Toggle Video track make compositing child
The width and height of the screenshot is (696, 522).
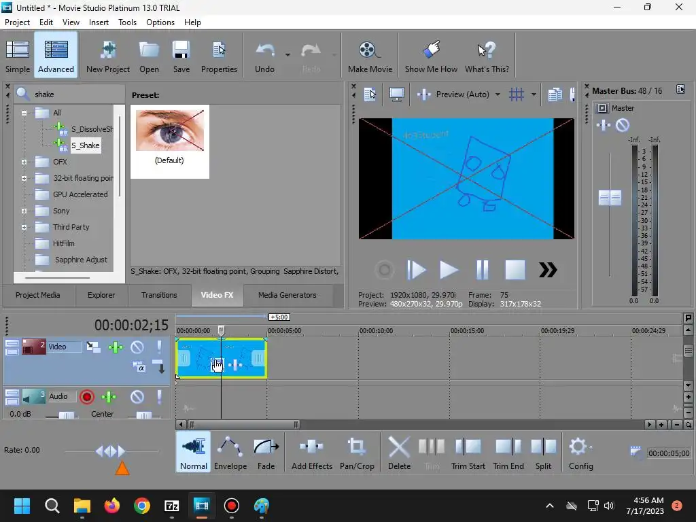pyautogui.click(x=159, y=366)
